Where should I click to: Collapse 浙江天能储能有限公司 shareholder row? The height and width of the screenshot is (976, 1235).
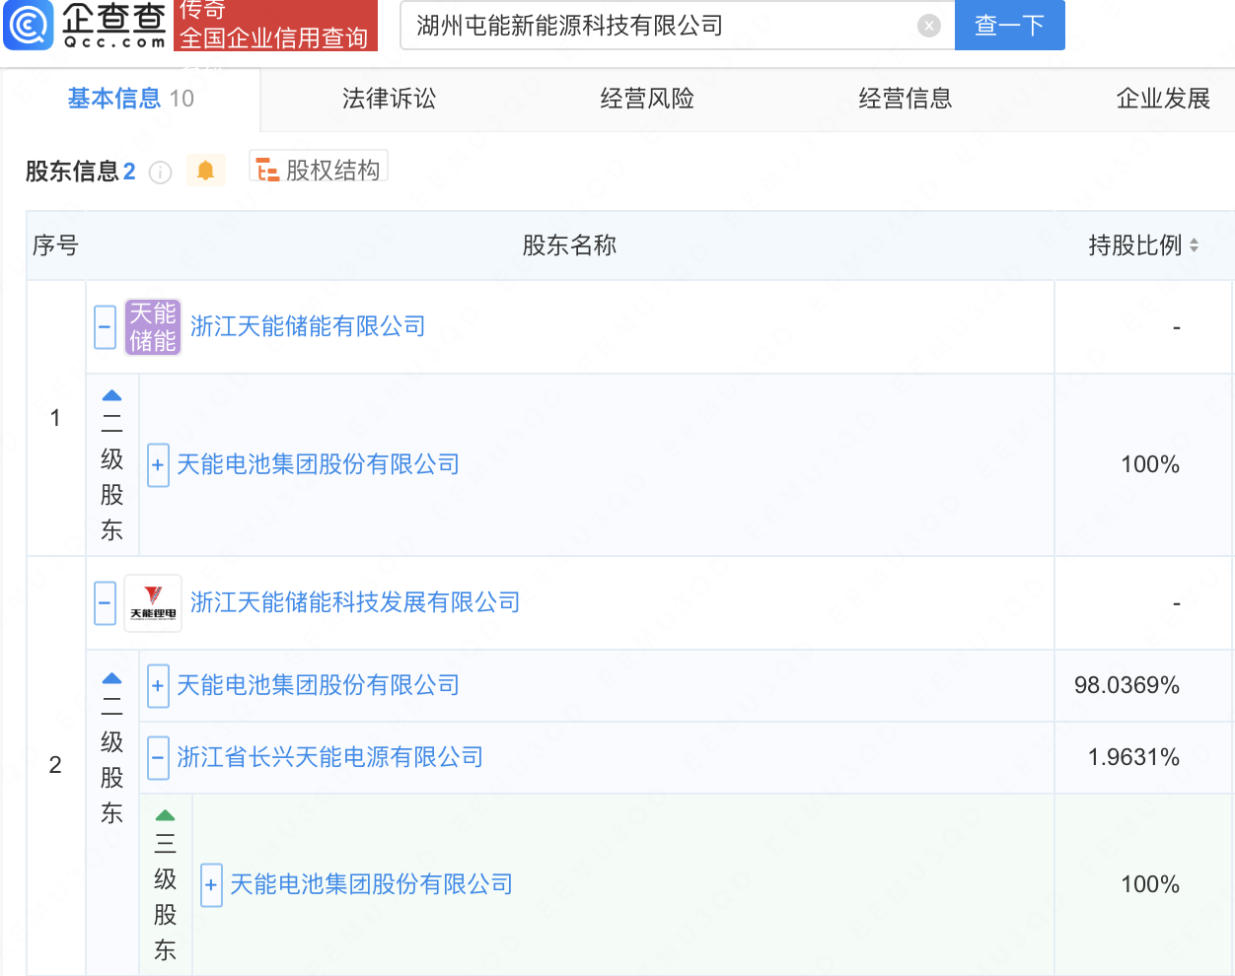click(x=106, y=327)
